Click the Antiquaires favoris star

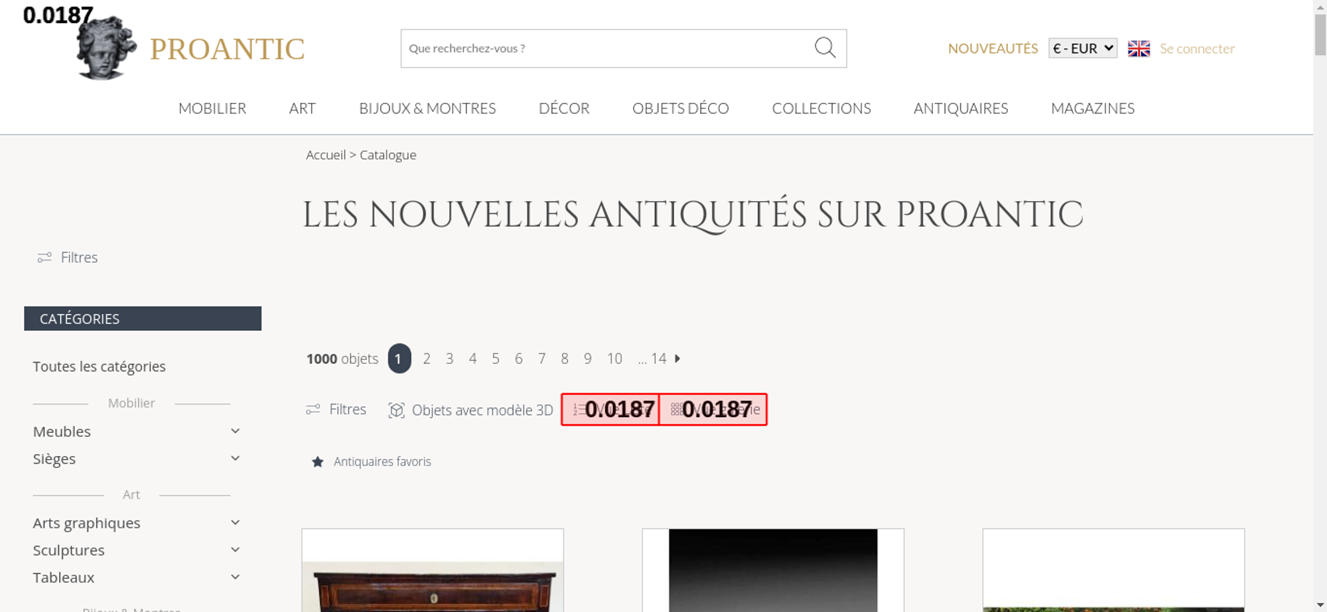tap(318, 461)
